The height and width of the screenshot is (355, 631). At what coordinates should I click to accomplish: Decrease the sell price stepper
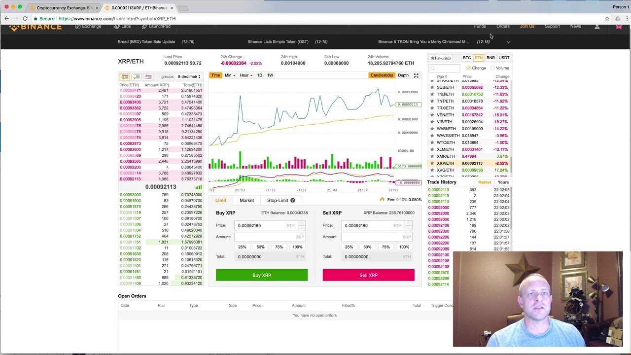tap(409, 228)
